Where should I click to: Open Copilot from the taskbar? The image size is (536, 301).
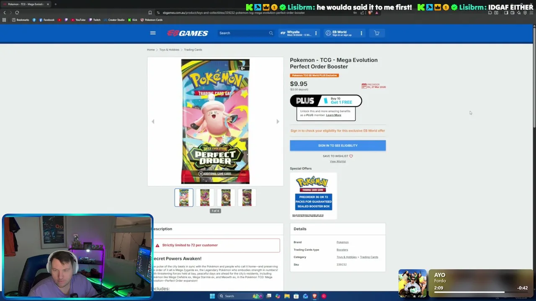click(278, 296)
